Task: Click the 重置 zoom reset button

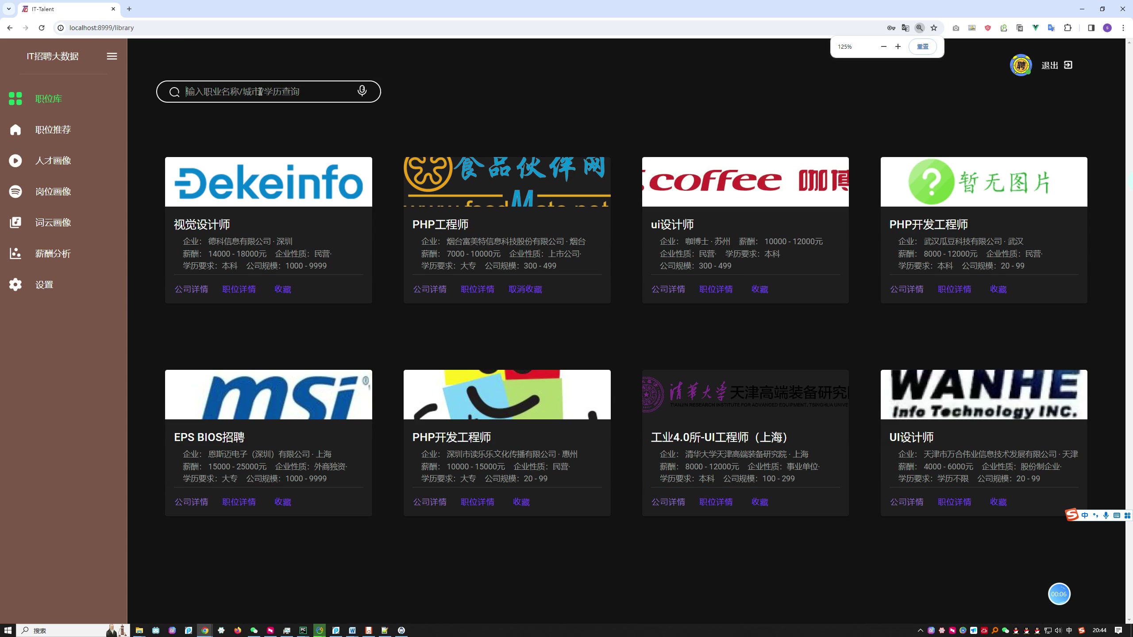Action: tap(922, 46)
